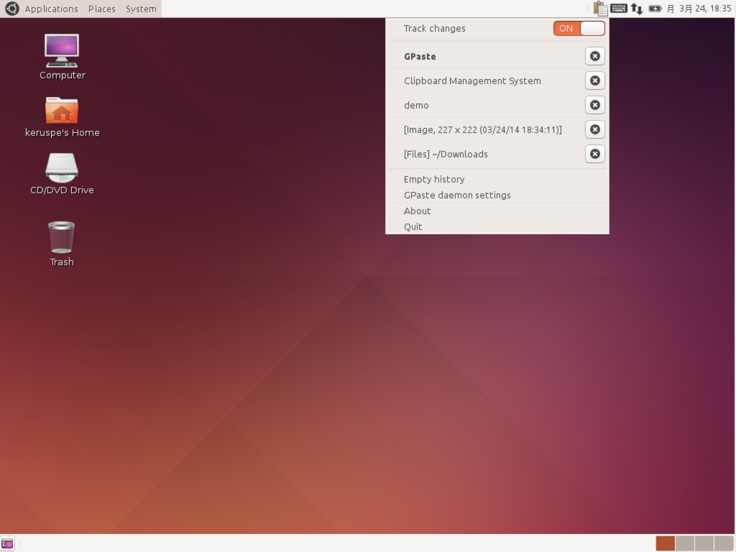Delete the Files ~/Downloads entry
The width and height of the screenshot is (736, 552).
594,154
